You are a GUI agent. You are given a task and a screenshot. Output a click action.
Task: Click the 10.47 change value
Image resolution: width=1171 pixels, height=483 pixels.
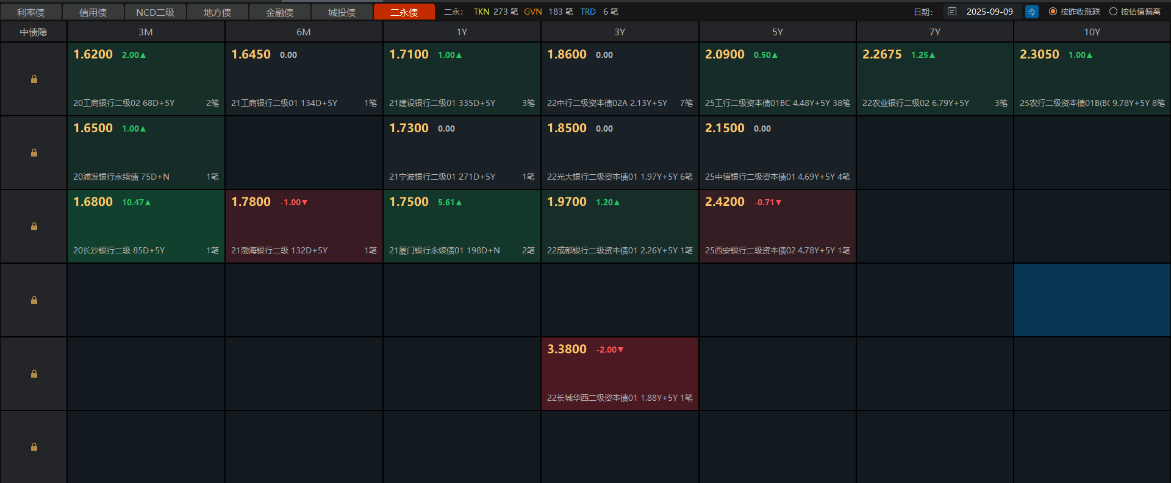tap(136, 202)
